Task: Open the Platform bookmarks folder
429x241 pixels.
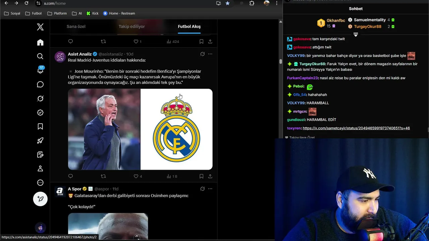Action: [57, 13]
